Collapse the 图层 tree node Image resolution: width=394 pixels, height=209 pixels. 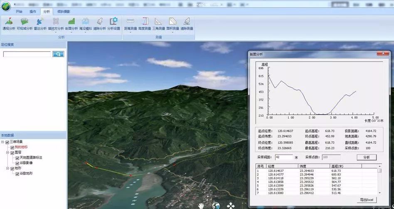(x=8, y=152)
